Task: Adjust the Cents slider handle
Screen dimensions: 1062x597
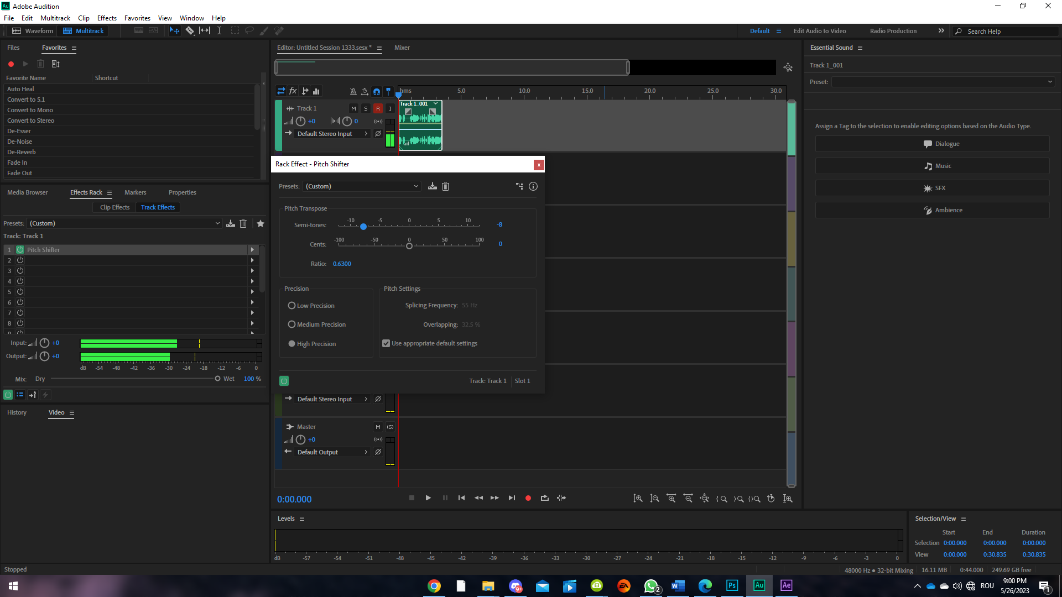Action: pos(409,246)
